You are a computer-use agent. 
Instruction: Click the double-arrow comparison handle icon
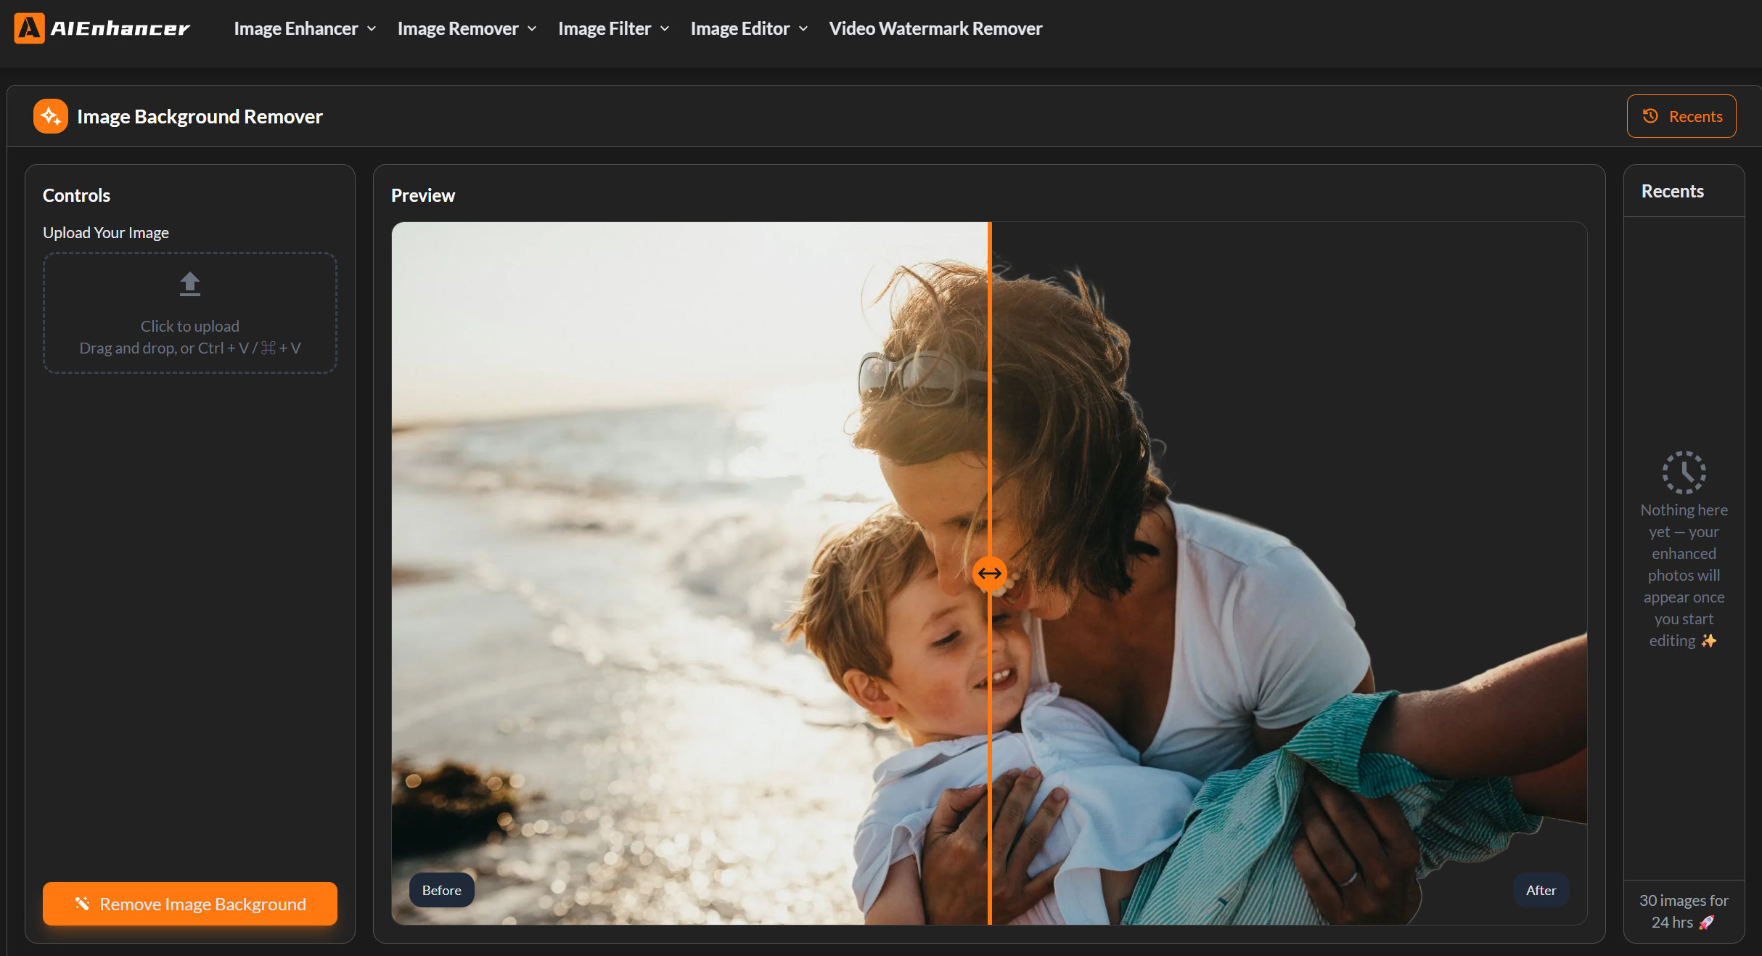pos(989,573)
